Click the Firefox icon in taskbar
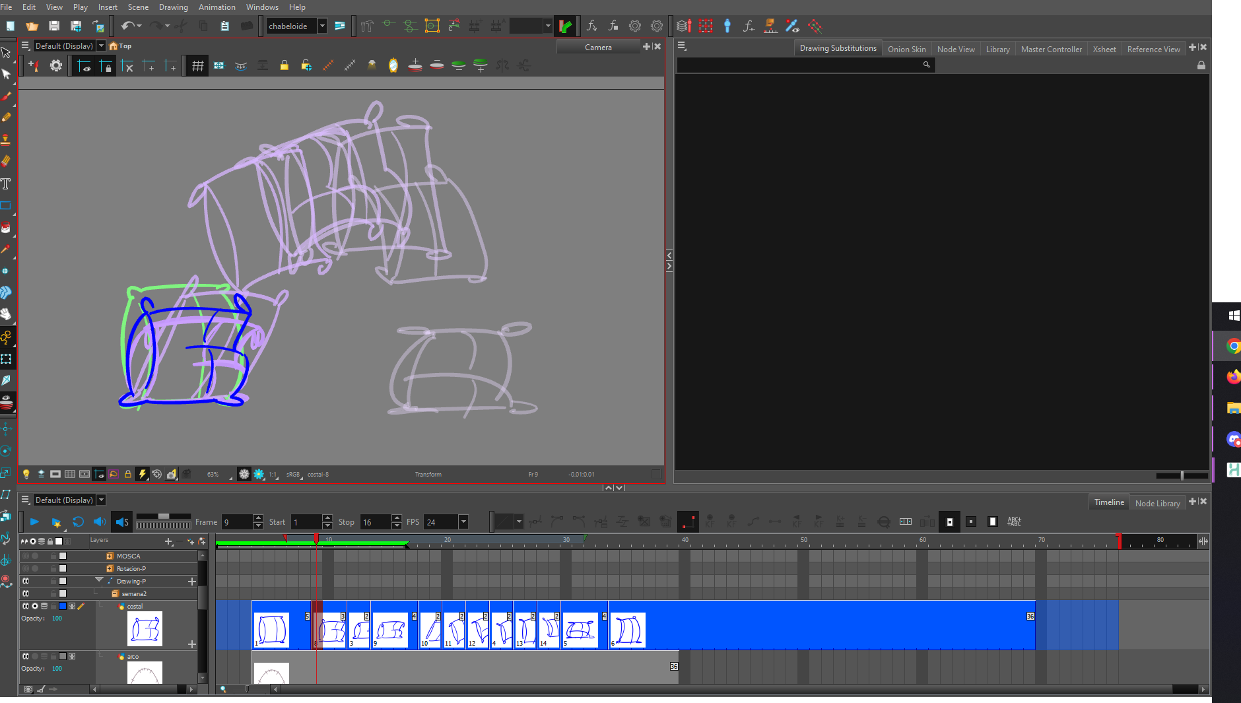Image resolution: width=1241 pixels, height=703 pixels. point(1232,377)
